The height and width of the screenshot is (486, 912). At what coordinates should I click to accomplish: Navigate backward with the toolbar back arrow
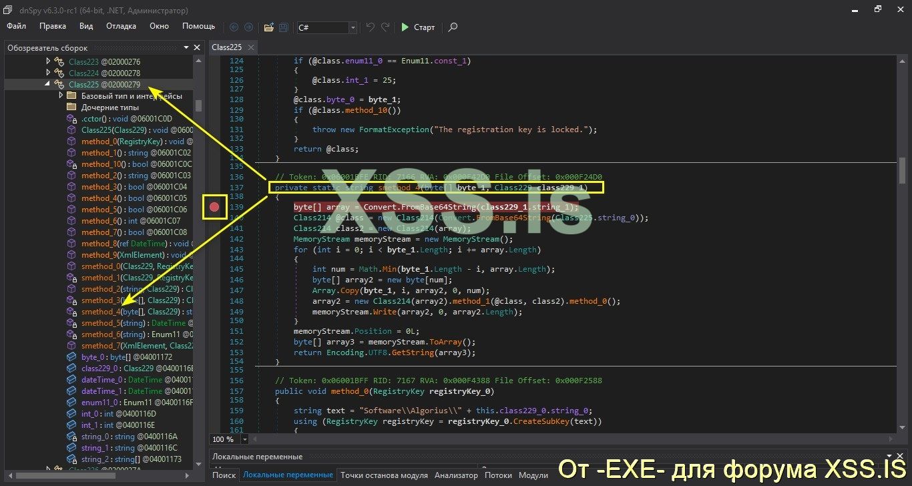pos(234,27)
